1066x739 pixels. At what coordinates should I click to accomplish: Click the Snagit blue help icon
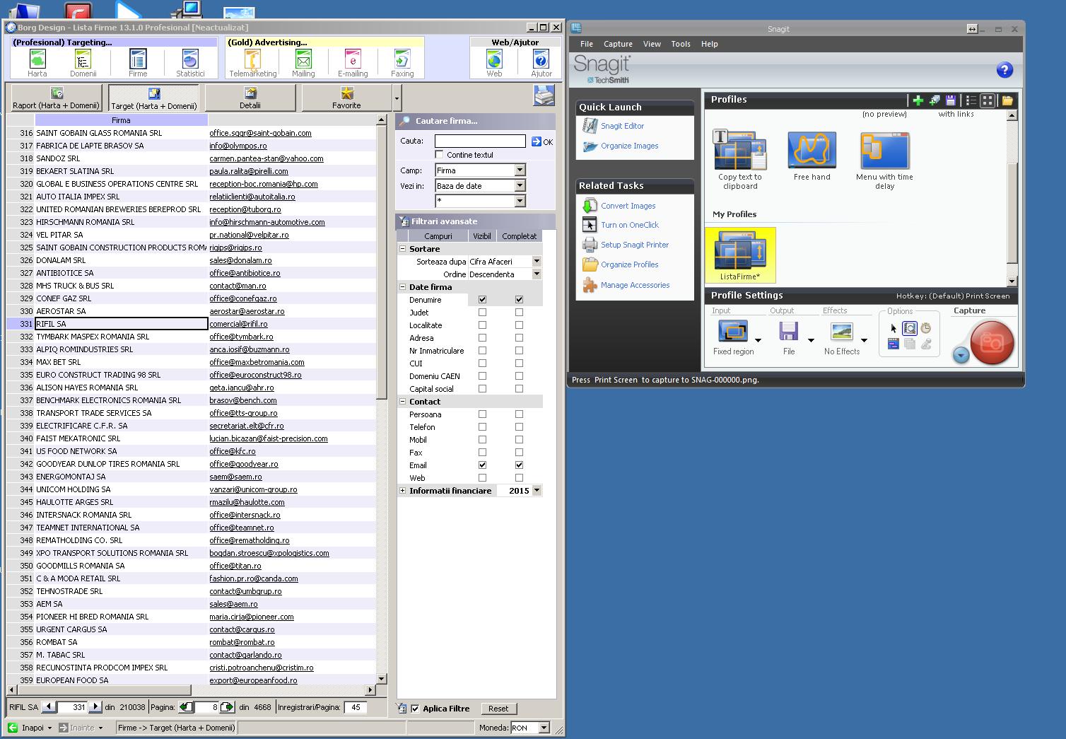(1004, 70)
